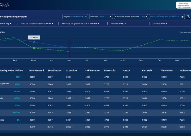
Task: Click the Sidi Bennour column header
Action: pyautogui.click(x=92, y=70)
